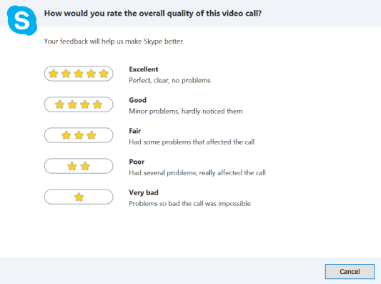The width and height of the screenshot is (381, 284).
Task: Click 'Had some problems that affected the call'
Action: tap(192, 142)
